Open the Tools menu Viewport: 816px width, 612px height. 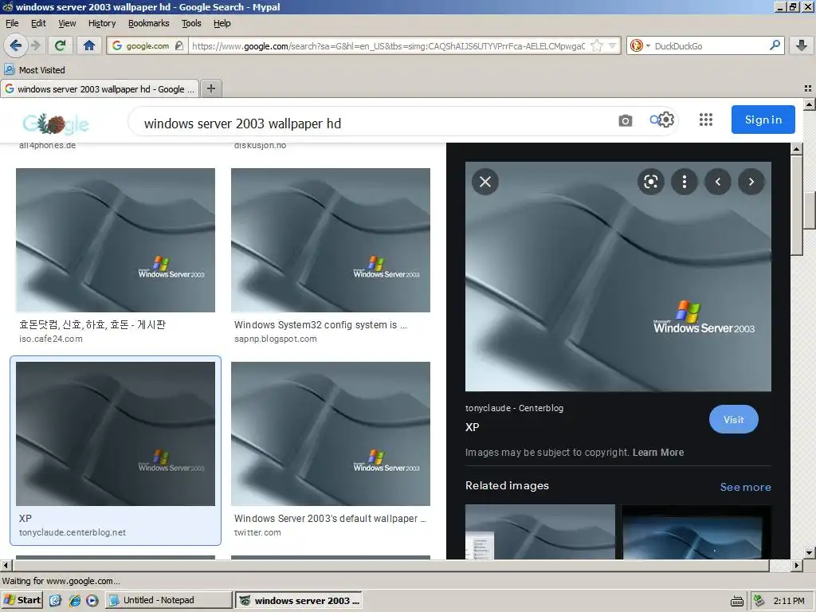click(191, 23)
